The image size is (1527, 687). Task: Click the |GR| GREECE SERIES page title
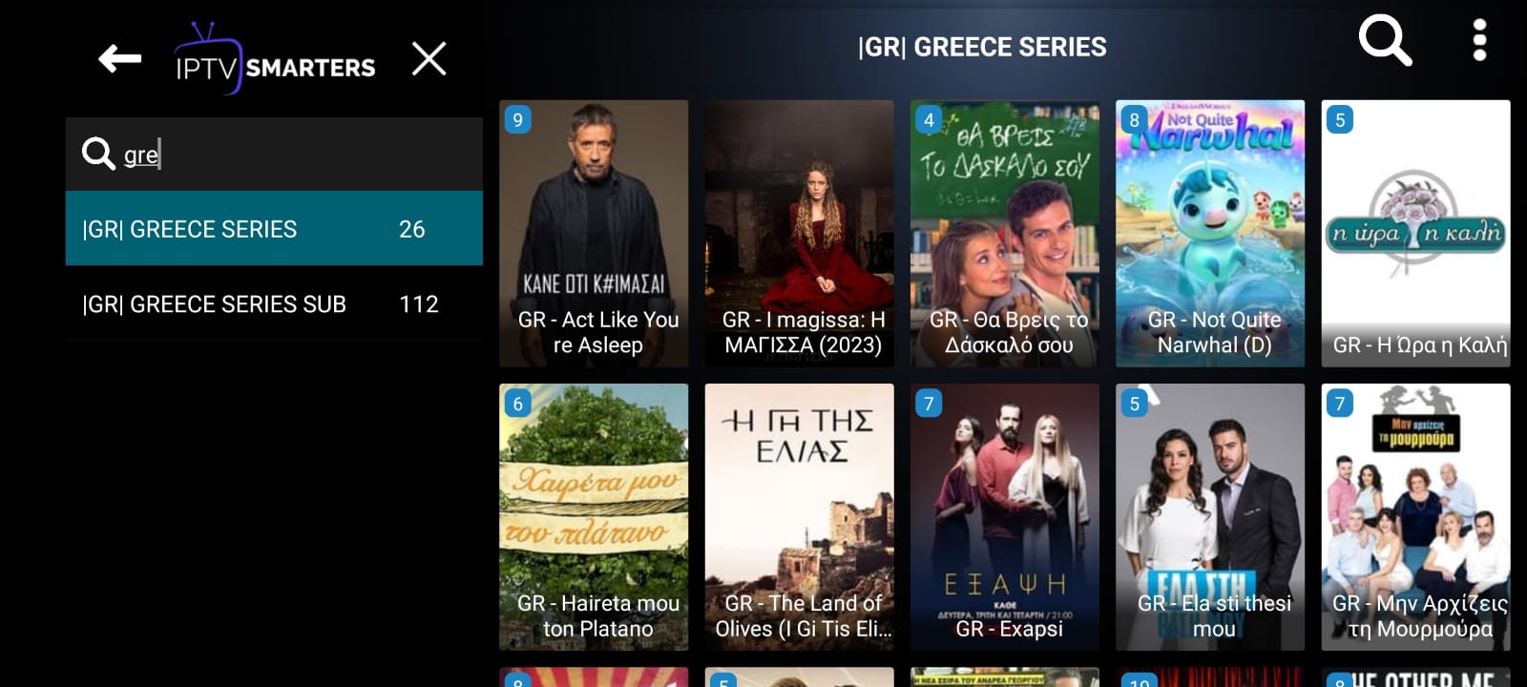coord(982,47)
